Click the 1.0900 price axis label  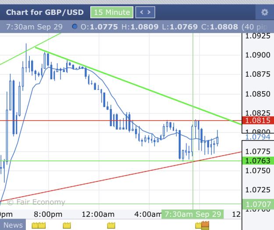(x=258, y=55)
